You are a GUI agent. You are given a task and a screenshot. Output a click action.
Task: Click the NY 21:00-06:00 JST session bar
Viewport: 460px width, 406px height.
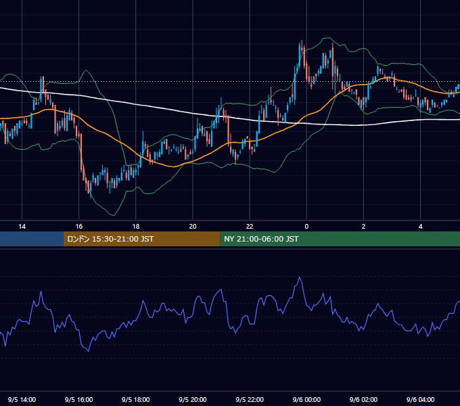click(340, 239)
